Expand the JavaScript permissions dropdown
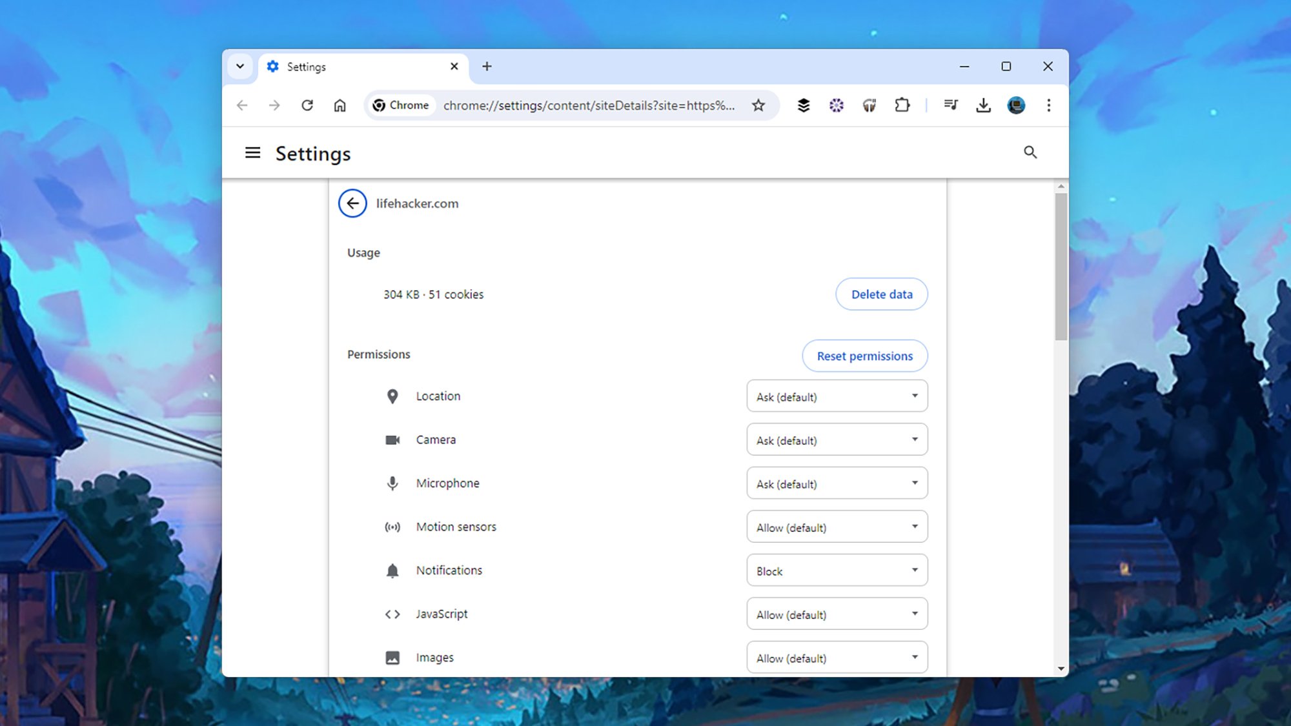Screen dimensions: 1291x726 click(x=836, y=614)
